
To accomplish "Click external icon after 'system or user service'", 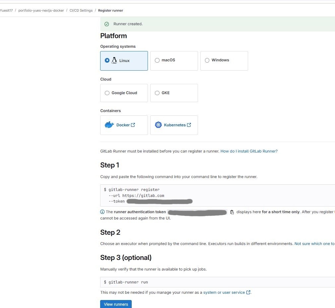I will click(x=248, y=292).
